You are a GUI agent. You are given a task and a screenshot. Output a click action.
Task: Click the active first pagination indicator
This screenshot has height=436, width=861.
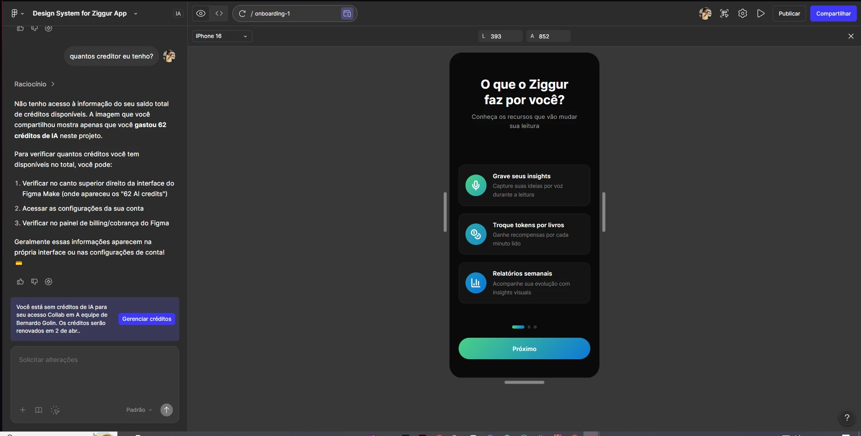[518, 327]
